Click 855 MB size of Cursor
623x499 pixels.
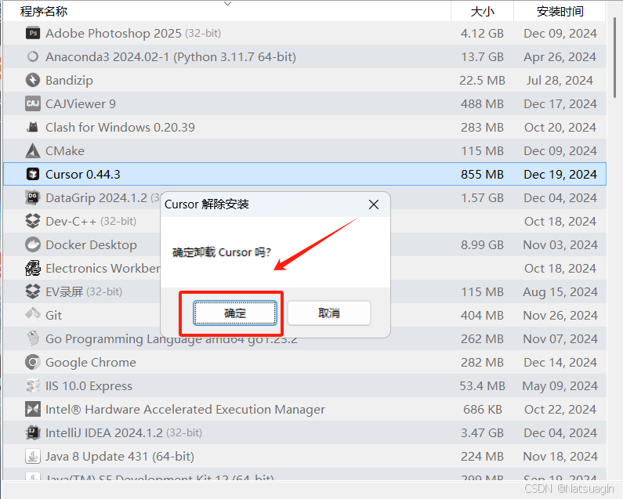(482, 174)
